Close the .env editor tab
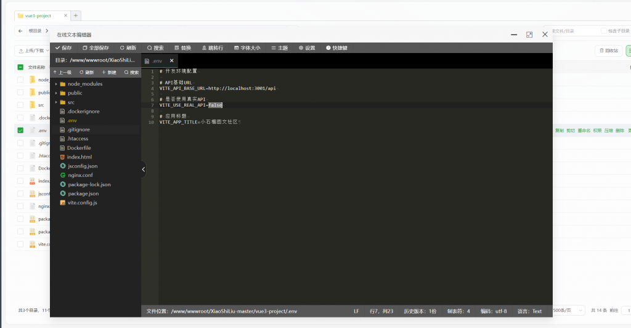The height and width of the screenshot is (328, 631). (172, 60)
